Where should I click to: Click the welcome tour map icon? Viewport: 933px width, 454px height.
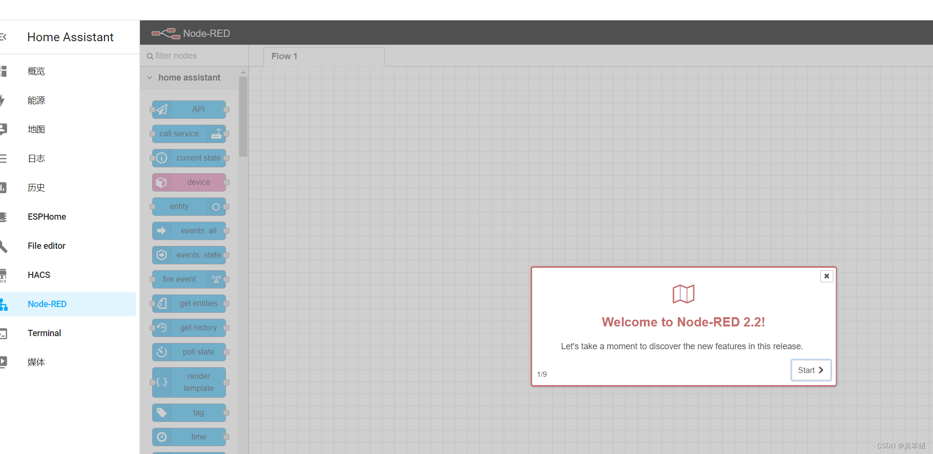click(683, 294)
